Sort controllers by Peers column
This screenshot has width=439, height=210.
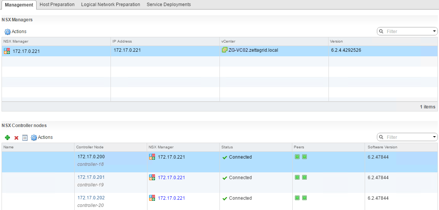pyautogui.click(x=328, y=147)
